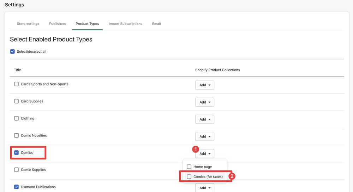The height and width of the screenshot is (192, 353).
Task: Open Add dropdown for Cards Sports and Non-Sports
Action: pyautogui.click(x=205, y=85)
